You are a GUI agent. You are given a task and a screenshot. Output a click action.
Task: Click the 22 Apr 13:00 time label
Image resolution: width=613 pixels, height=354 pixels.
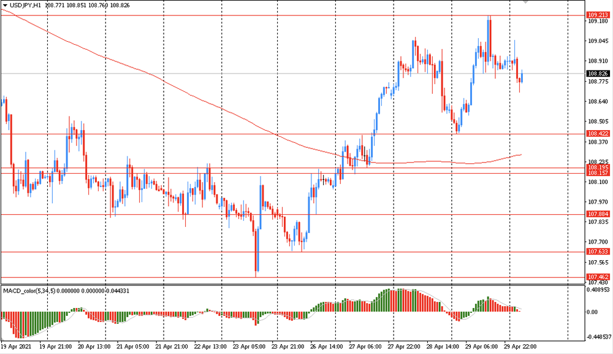click(x=210, y=347)
